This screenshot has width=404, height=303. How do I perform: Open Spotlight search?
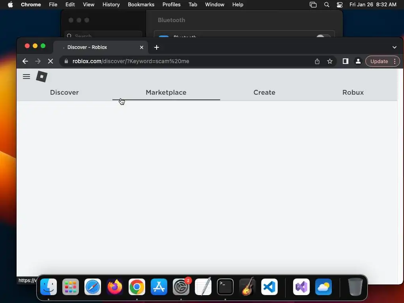(x=327, y=5)
